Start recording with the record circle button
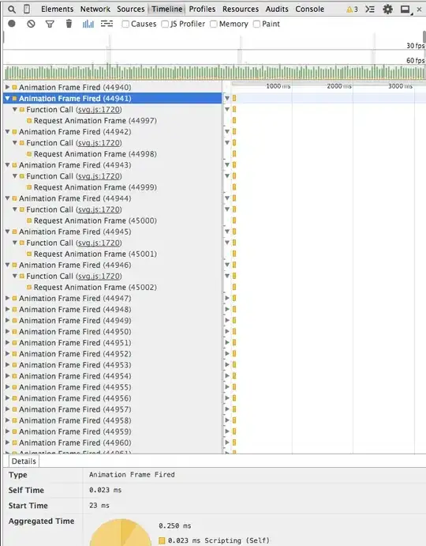Viewport: 426px width, 546px height. [12, 24]
